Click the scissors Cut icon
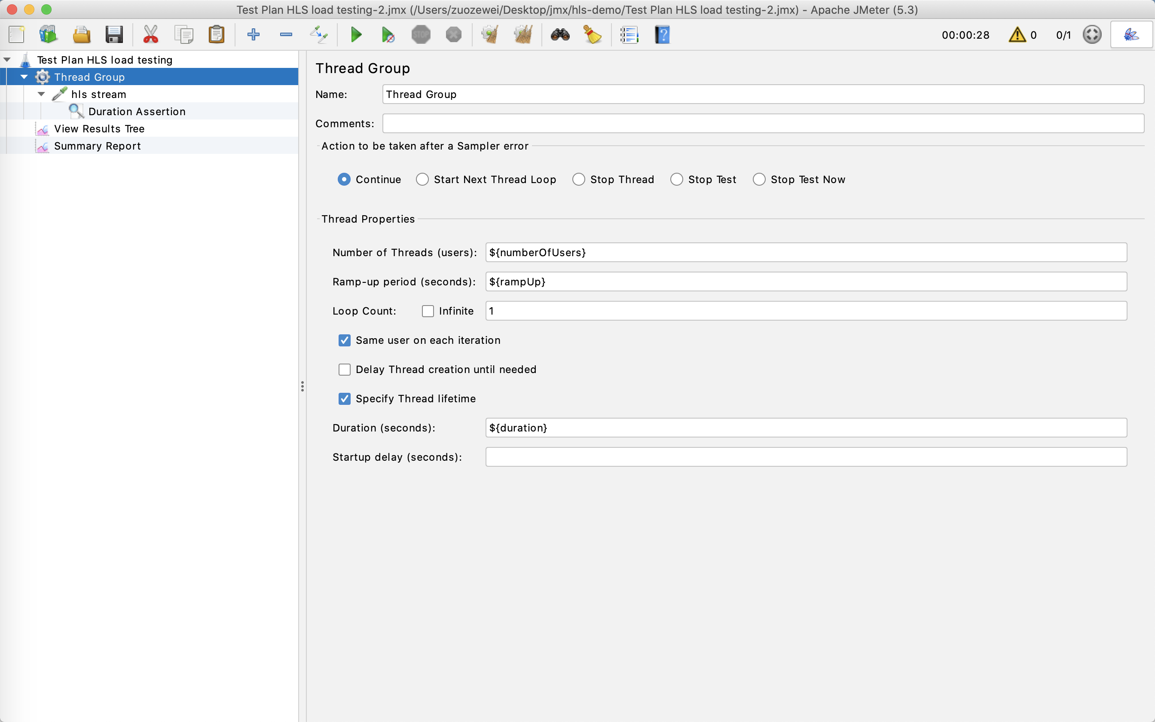 151,34
